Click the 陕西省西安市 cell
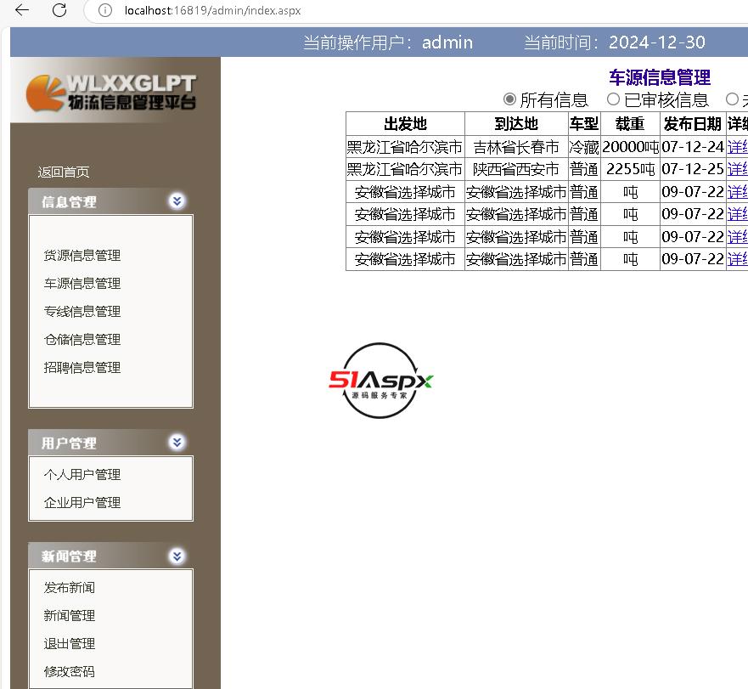The height and width of the screenshot is (689, 748). tap(516, 169)
